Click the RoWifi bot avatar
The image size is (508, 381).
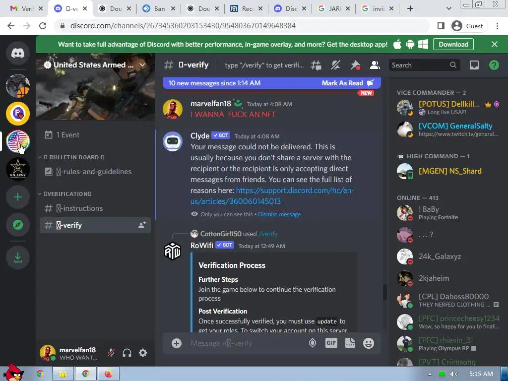point(172,251)
